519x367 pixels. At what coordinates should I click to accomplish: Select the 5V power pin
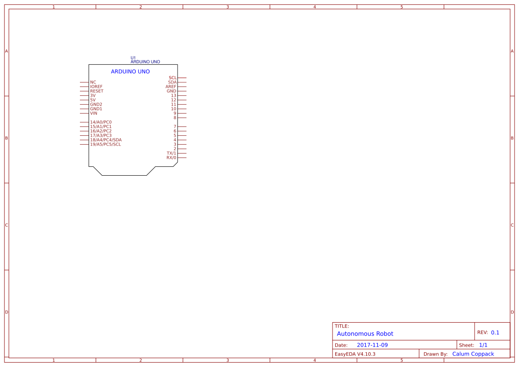click(x=92, y=100)
